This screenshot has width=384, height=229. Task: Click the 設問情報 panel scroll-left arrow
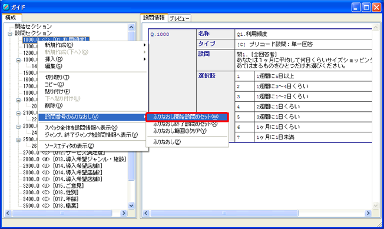[146, 213]
